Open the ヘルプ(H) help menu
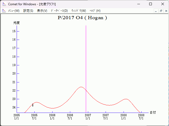The image size is (169, 126). [x=95, y=11]
